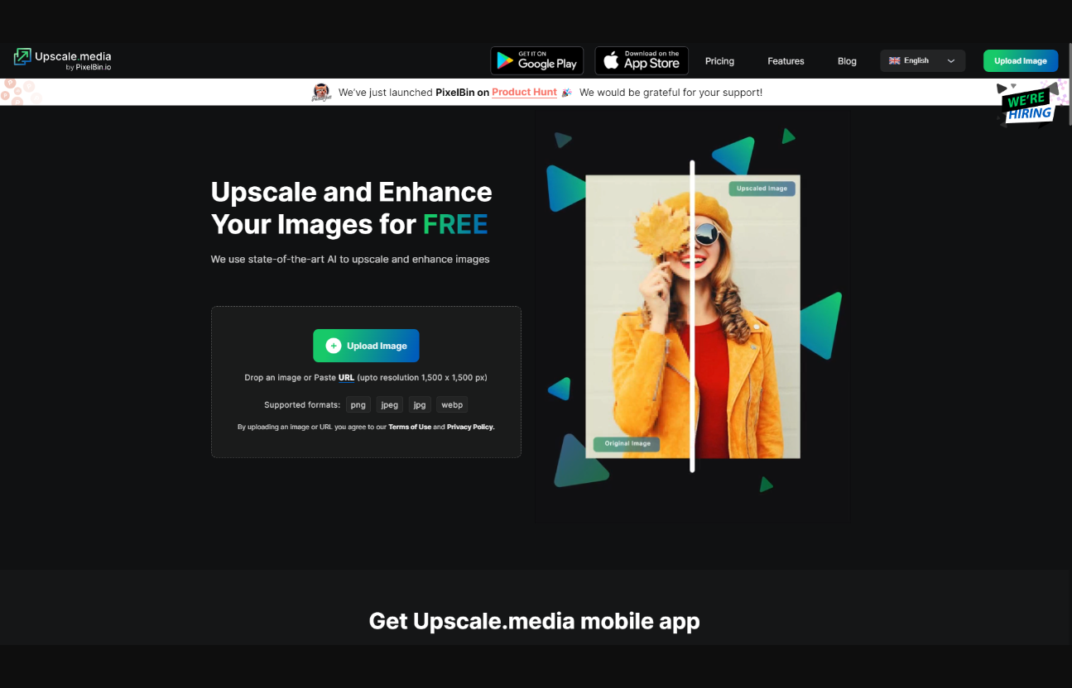Click the URL paste link
The image size is (1072, 688).
tap(346, 378)
